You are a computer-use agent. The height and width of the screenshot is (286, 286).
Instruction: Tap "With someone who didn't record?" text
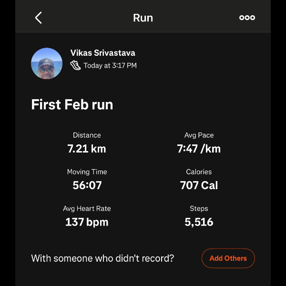click(102, 258)
